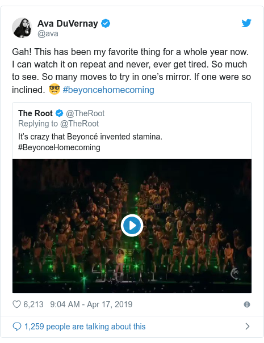
Task: Open '1,259 people are talking about this'
Action: [x=85, y=327]
